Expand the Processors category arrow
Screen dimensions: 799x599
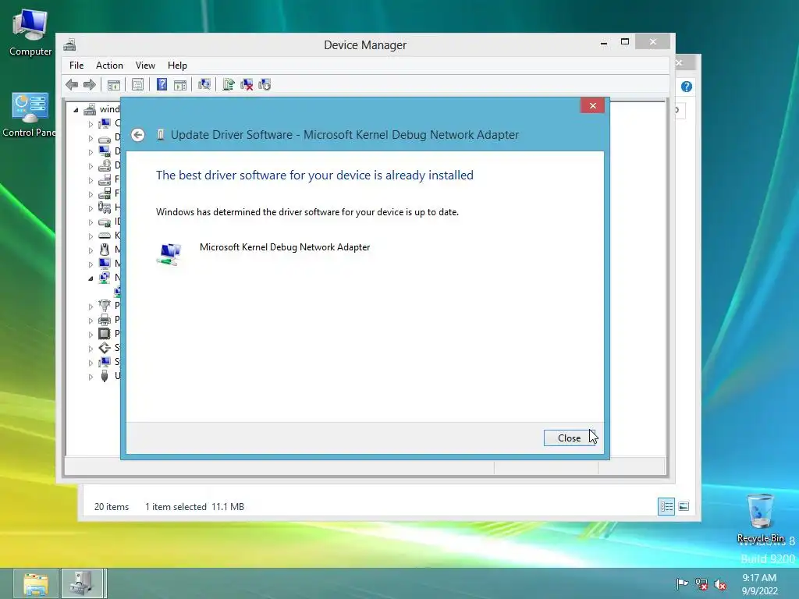pyautogui.click(x=91, y=335)
